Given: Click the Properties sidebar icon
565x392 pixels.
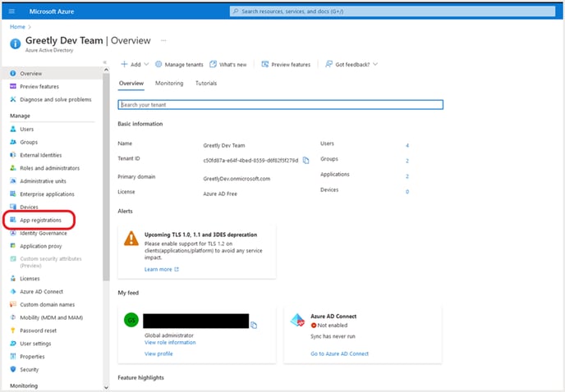Looking at the screenshot, I should pyautogui.click(x=13, y=356).
